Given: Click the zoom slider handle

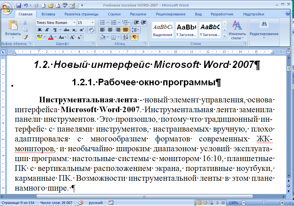Looking at the screenshot, I should click(x=264, y=203).
